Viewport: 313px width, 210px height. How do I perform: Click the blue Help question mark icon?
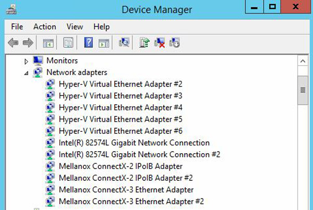click(88, 43)
